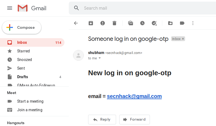Open the secnhack@gmail.com link in the body
216x126 pixels.
134,96
